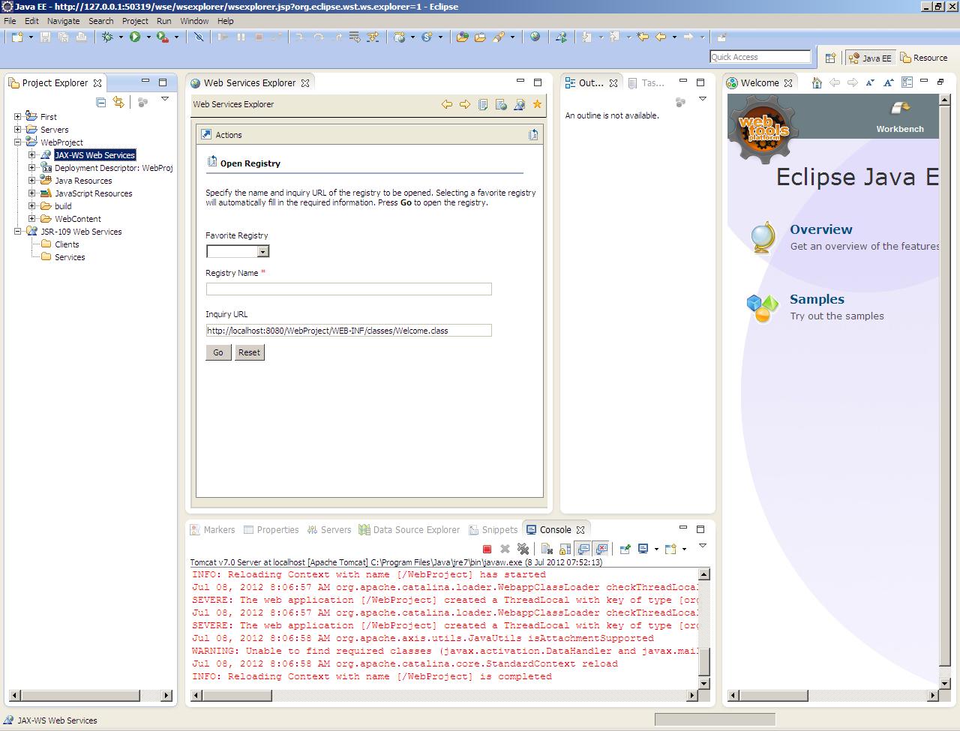Open the Workbench icon in Welcome
The image size is (960, 731).
(901, 109)
